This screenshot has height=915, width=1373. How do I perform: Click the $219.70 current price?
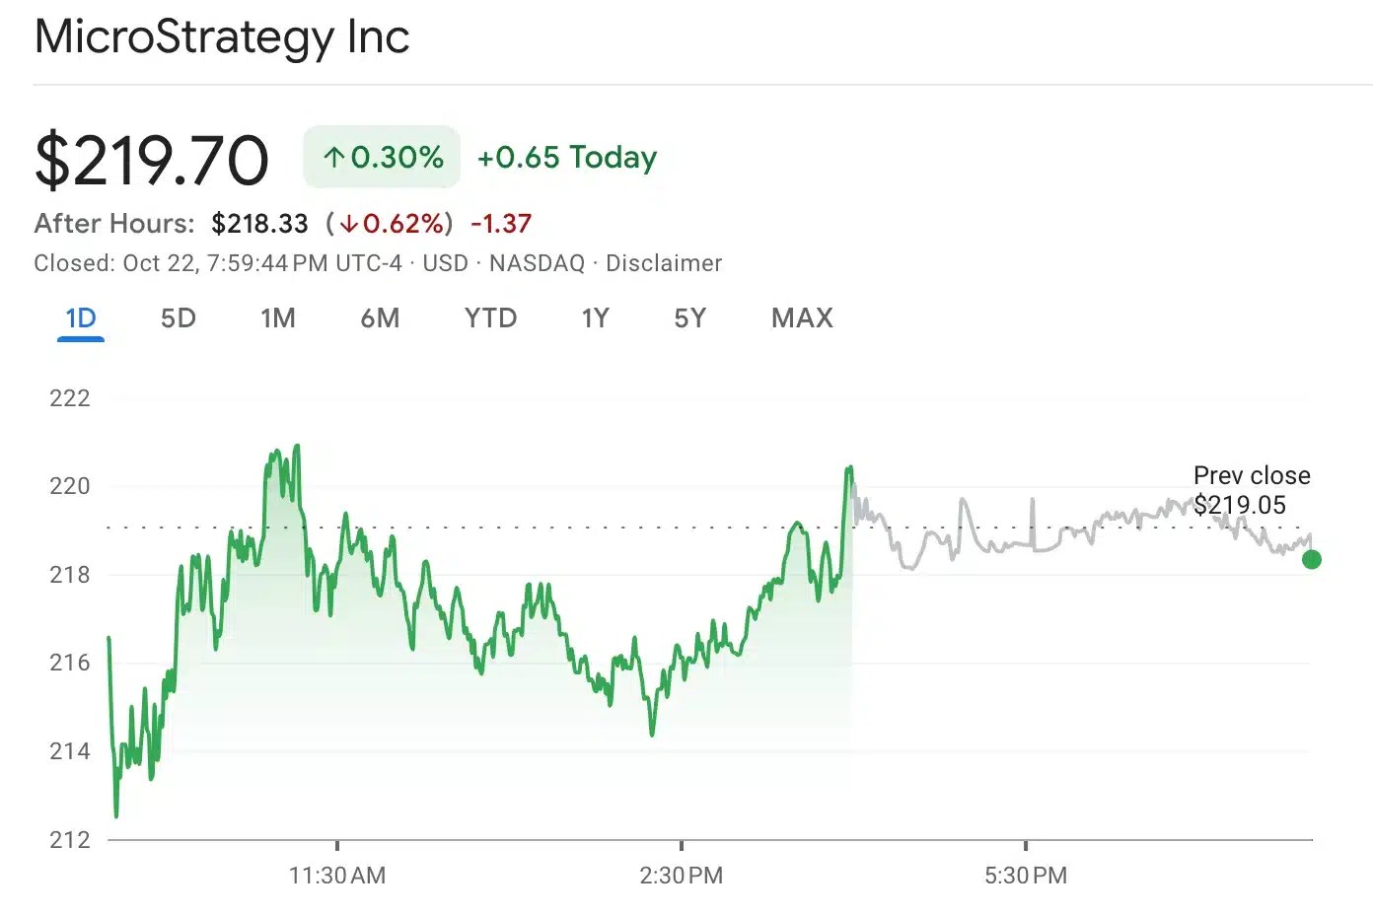pos(152,160)
